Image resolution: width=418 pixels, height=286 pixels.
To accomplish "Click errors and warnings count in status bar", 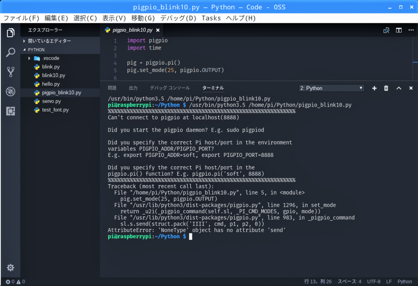I will pyautogui.click(x=16, y=282).
